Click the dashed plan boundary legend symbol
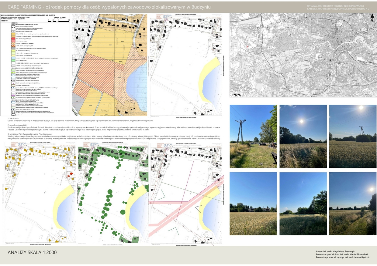This screenshot has width=377, height=266. (13, 27)
